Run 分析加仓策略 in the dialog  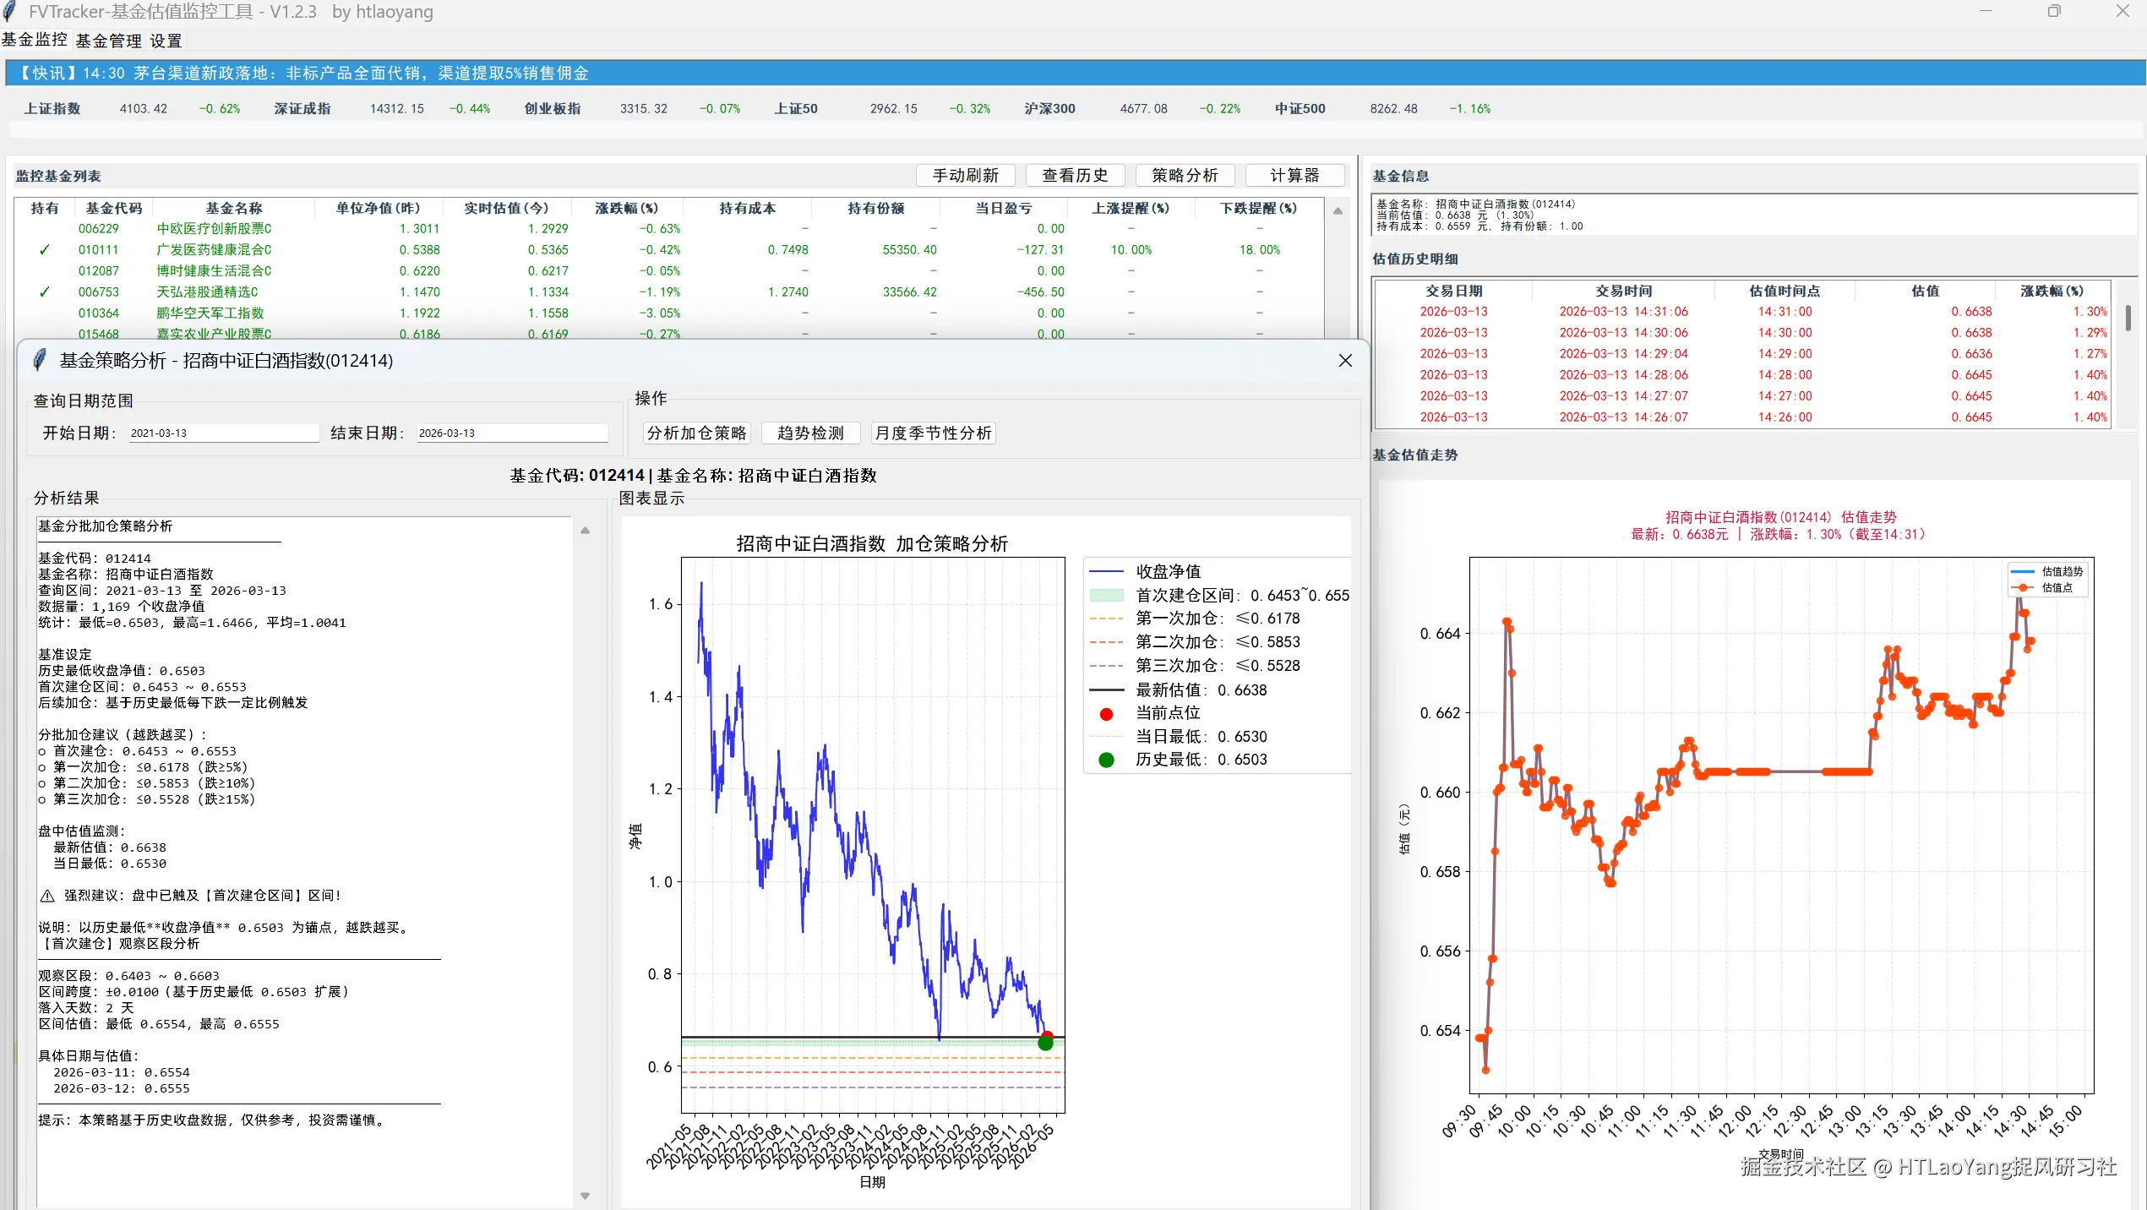(695, 433)
